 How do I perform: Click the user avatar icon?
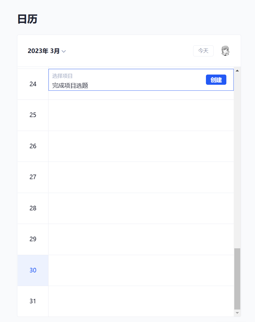[225, 51]
